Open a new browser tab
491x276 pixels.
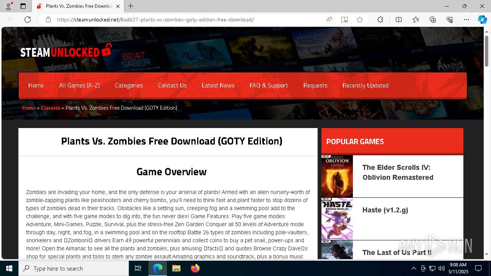131,6
